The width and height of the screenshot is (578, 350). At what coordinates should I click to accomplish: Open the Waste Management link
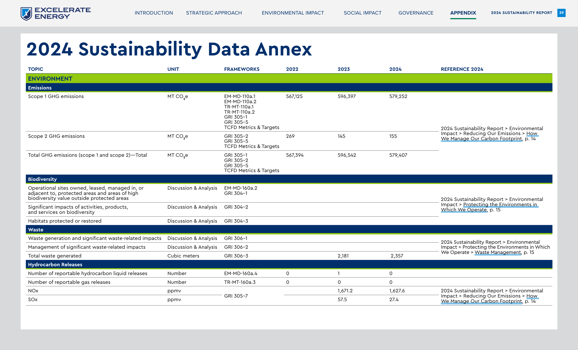(498, 252)
